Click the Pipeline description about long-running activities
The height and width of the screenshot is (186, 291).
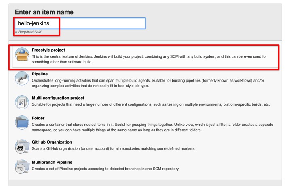(148, 83)
